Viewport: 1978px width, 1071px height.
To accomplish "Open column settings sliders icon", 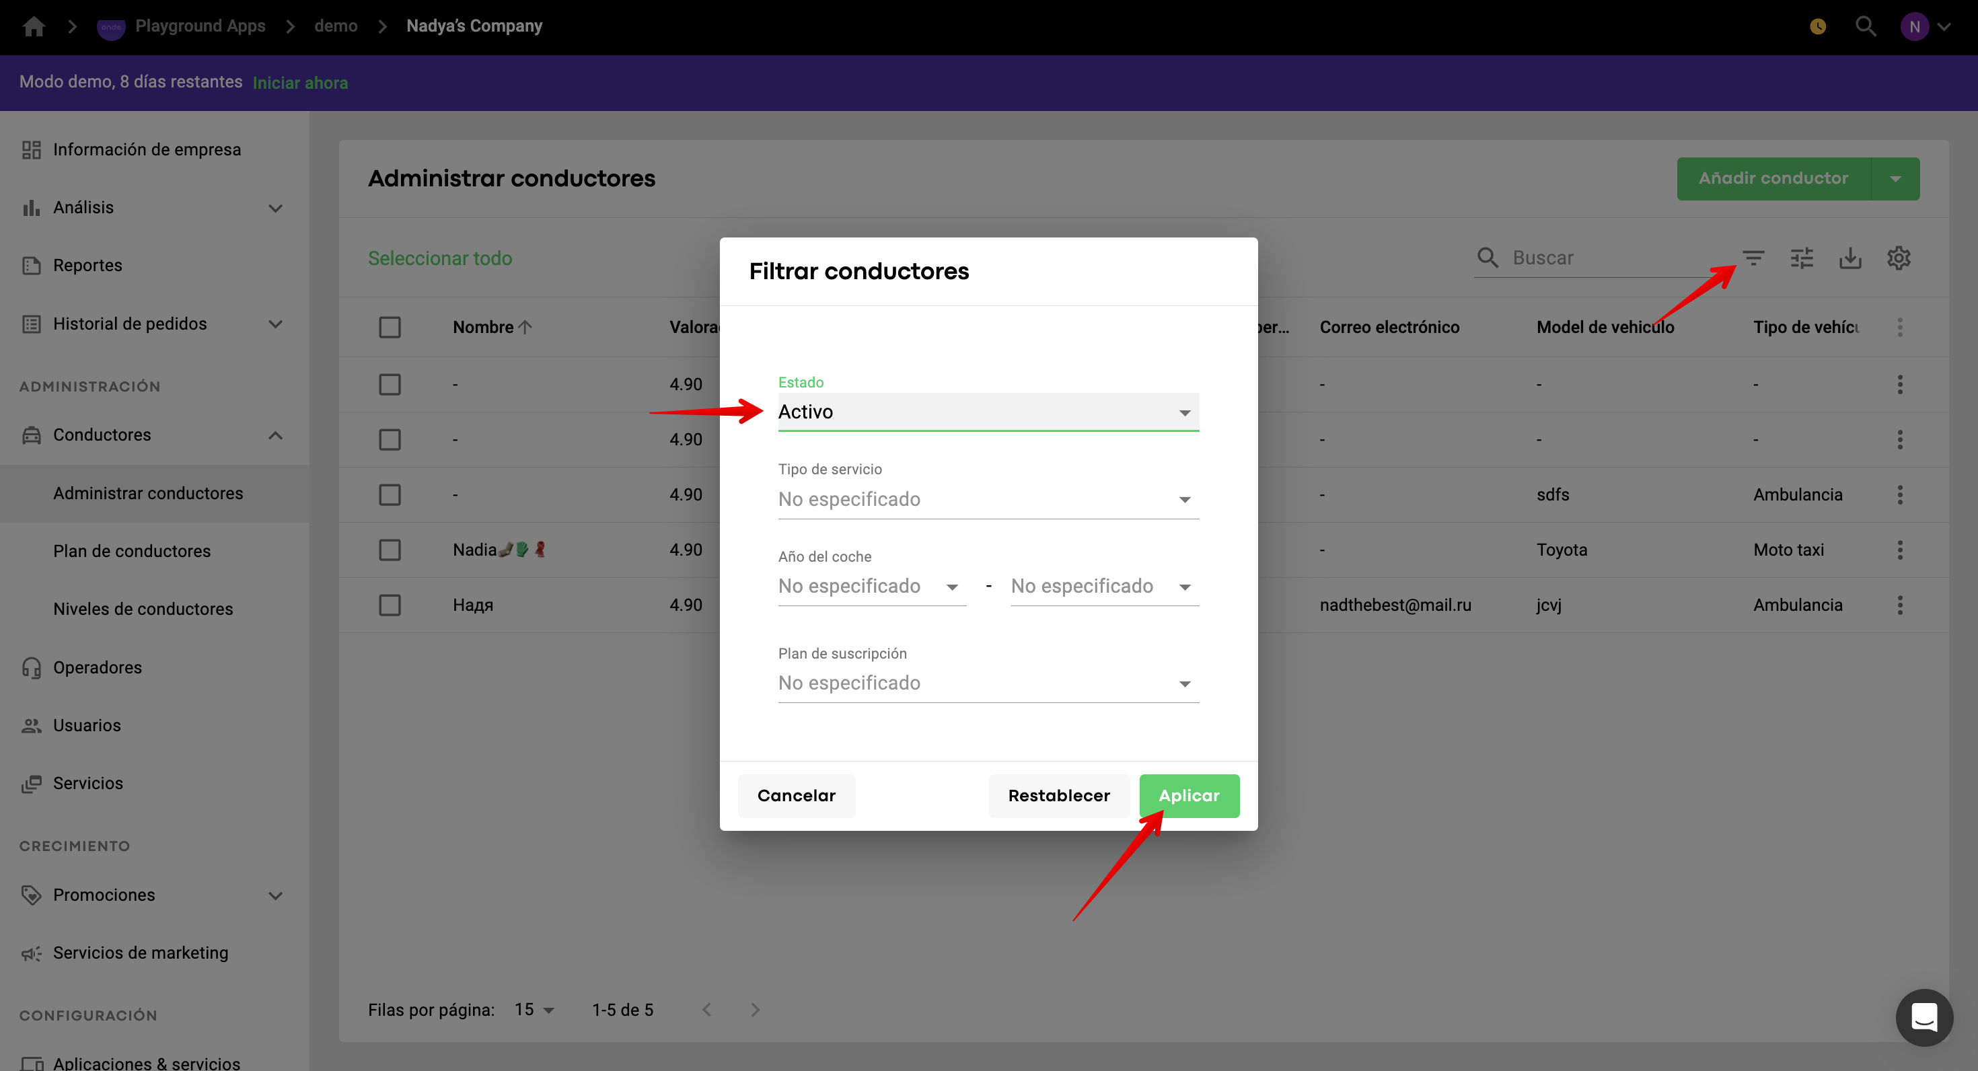I will (x=1802, y=258).
